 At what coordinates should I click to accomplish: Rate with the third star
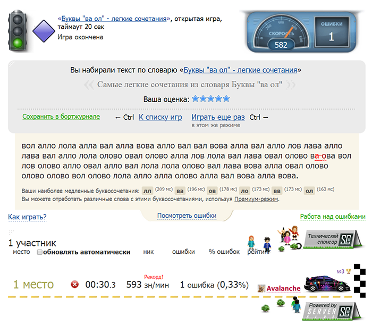click(x=210, y=98)
